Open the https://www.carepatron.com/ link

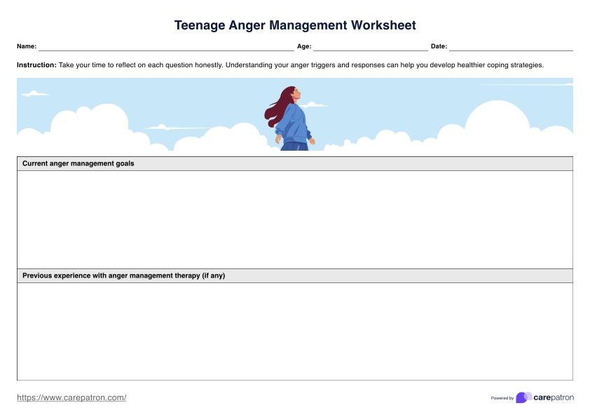pyautogui.click(x=71, y=397)
